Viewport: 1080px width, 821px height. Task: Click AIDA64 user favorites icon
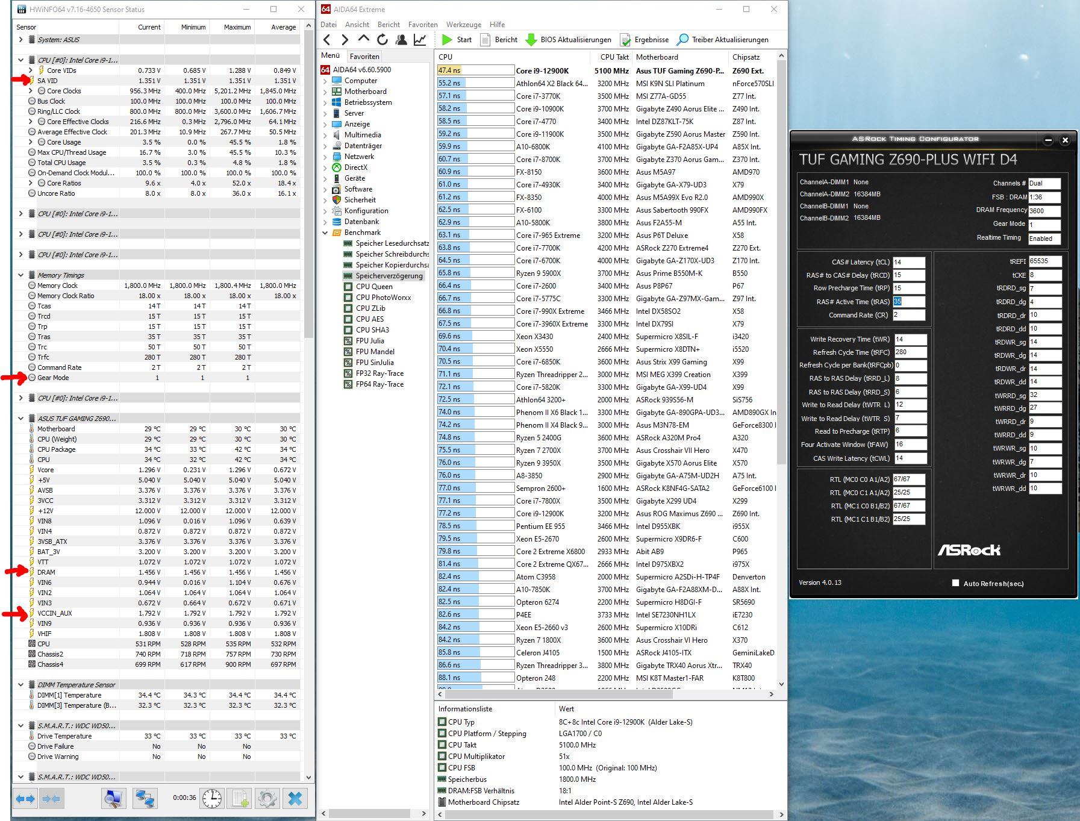pos(401,40)
